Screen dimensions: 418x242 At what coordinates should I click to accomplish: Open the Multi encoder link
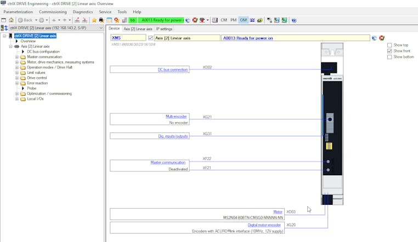click(176, 117)
